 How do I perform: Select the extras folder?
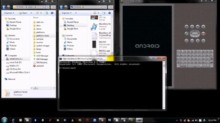37,29
